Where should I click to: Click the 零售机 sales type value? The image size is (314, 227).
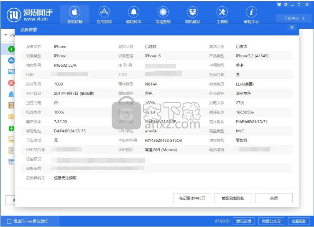point(242,141)
